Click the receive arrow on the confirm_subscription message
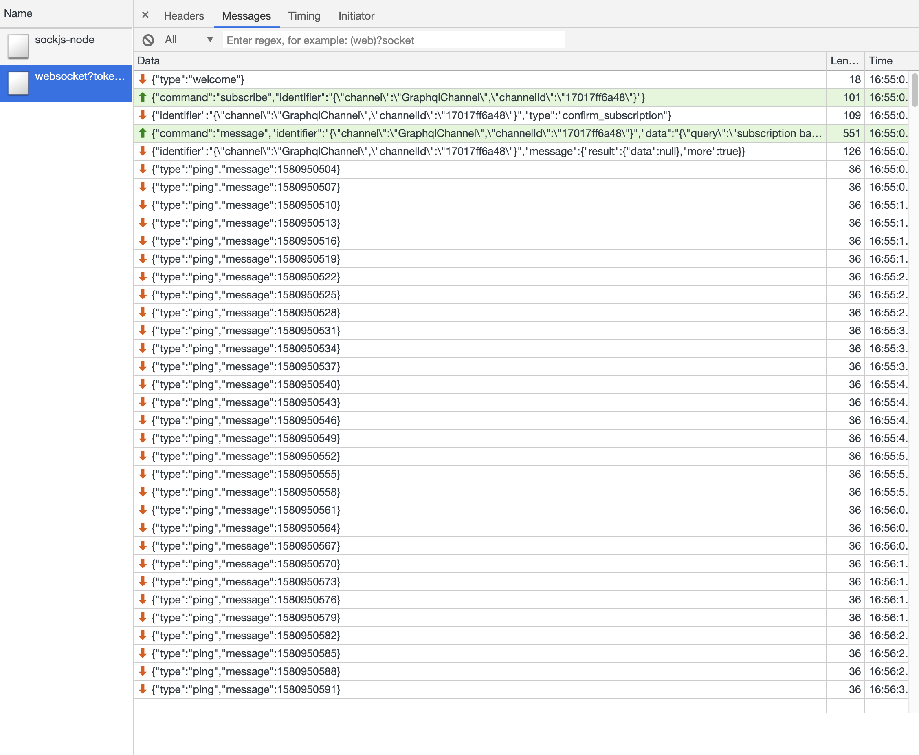This screenshot has height=755, width=919. pos(143,116)
